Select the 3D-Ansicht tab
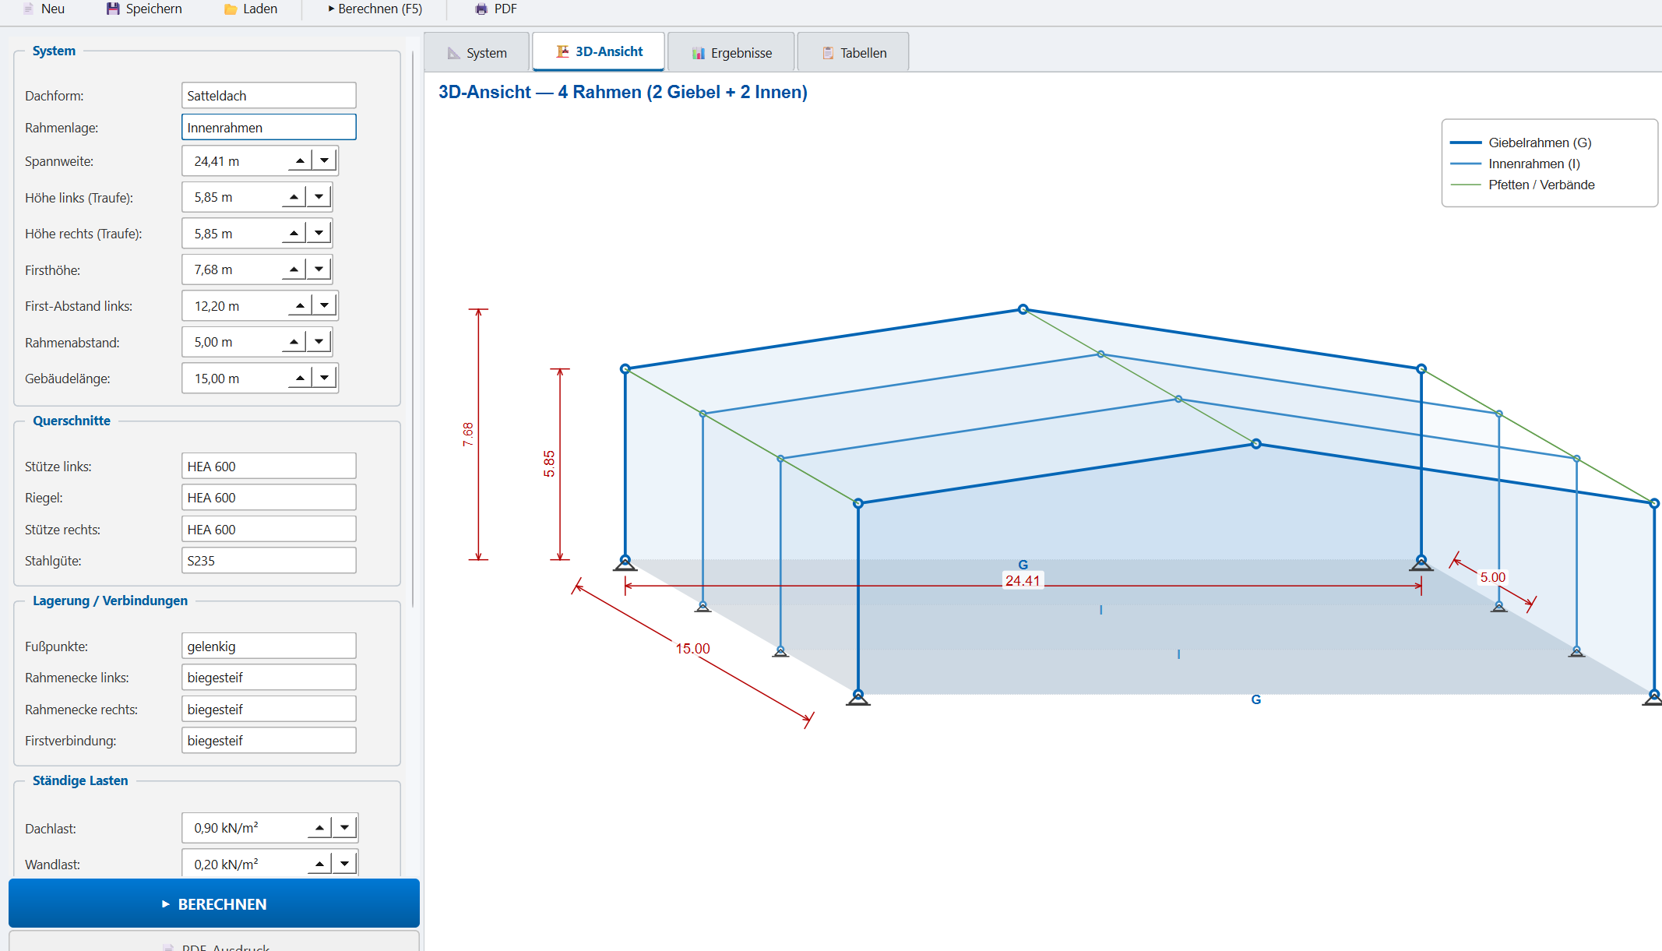Screen dimensions: 1662x951 (x=598, y=51)
